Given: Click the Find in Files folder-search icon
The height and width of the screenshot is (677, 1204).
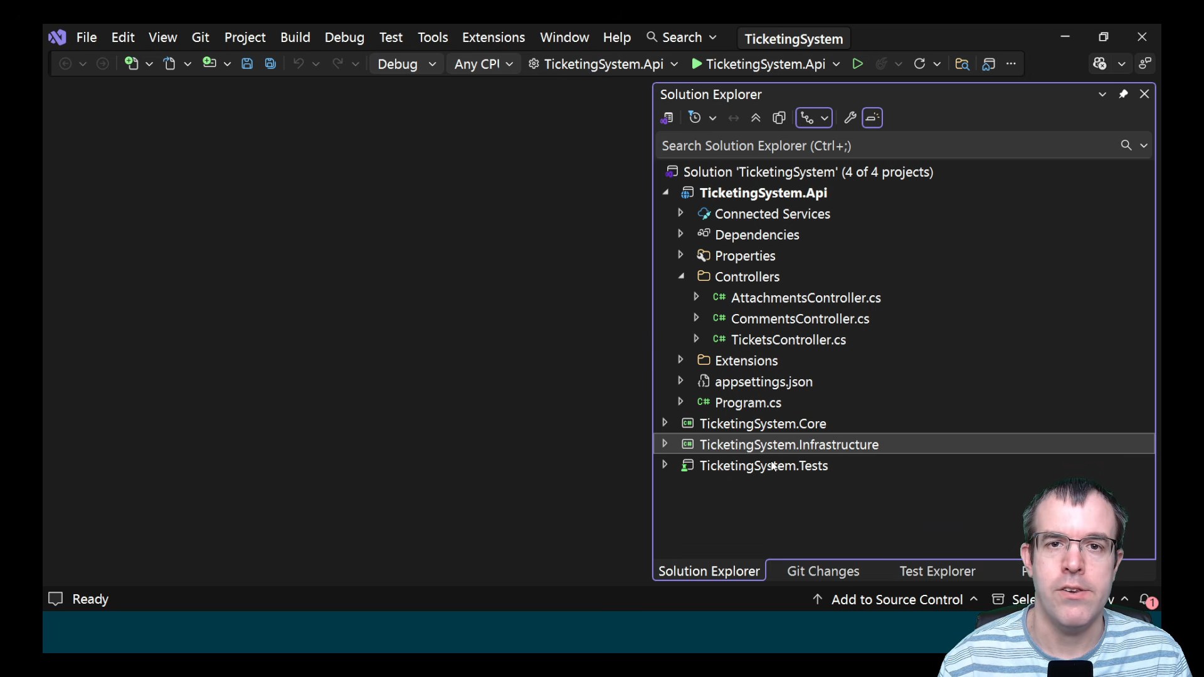Looking at the screenshot, I should pos(962,63).
